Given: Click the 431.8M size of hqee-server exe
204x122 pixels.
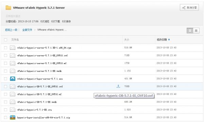Looking at the screenshot, I should pyautogui.click(x=128, y=79).
